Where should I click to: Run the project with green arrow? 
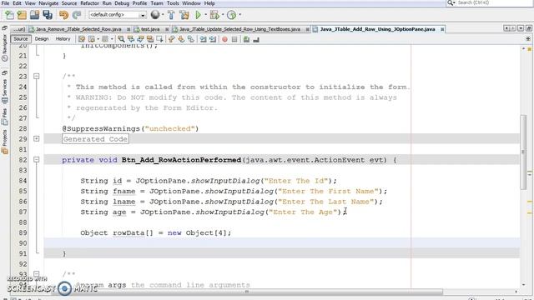tap(198, 15)
